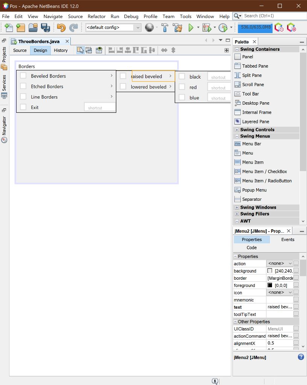Expand the Swing Fillers palette section
The width and height of the screenshot is (307, 385).
coord(237,214)
